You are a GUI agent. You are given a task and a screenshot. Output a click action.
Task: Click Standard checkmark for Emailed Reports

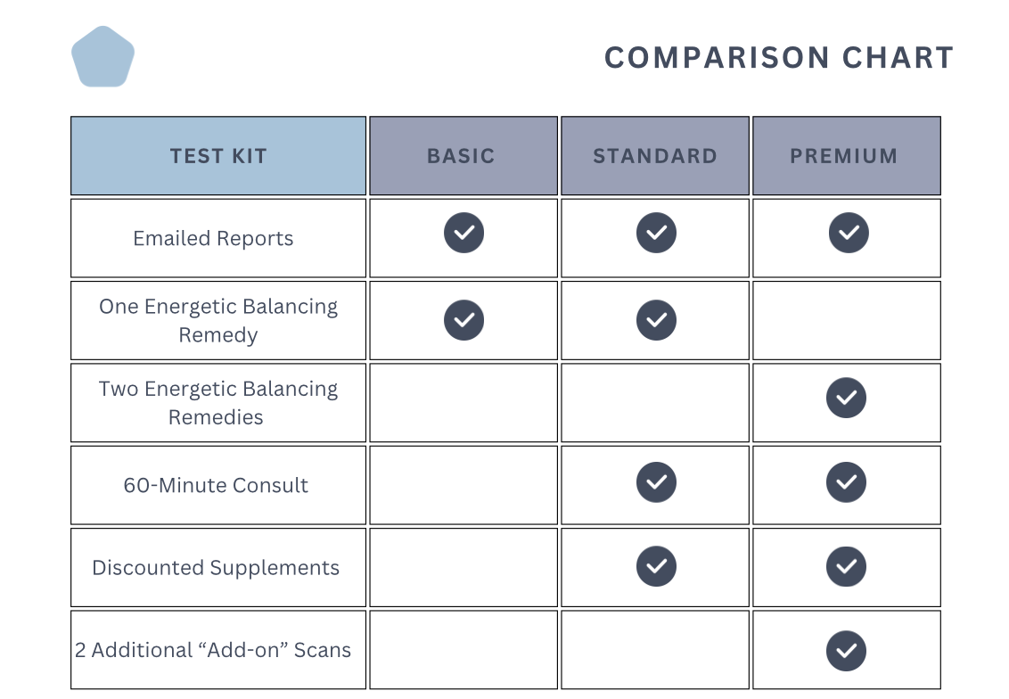656,234
